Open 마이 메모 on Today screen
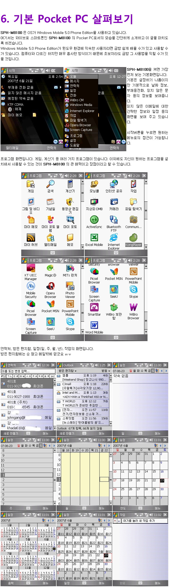The height and width of the screenshot is (587, 169). coord(15,115)
